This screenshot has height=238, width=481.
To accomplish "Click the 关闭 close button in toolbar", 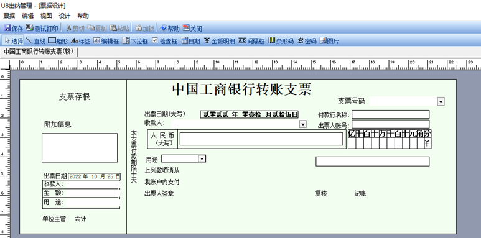I will pyautogui.click(x=192, y=28).
